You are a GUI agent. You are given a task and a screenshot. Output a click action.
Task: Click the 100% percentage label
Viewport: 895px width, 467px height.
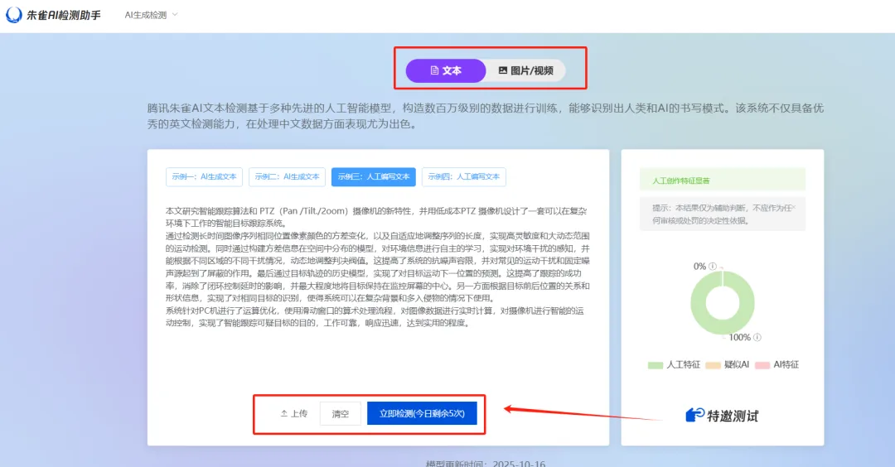coord(739,338)
